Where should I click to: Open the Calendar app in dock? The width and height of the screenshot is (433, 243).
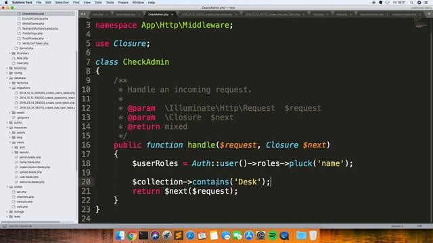[x=202, y=236]
